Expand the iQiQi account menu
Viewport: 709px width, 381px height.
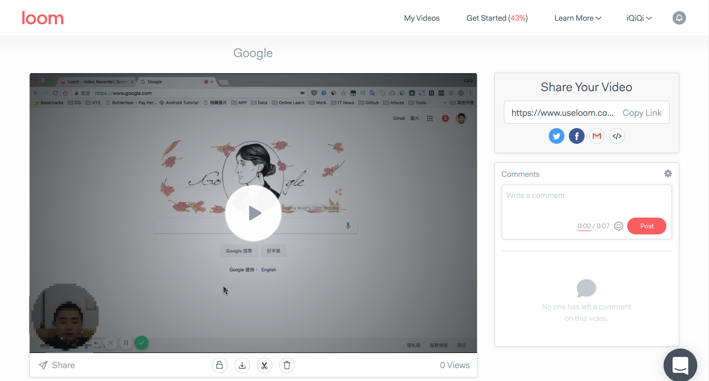coord(639,18)
